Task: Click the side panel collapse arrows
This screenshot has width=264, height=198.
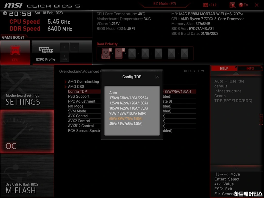Action: (x=261, y=125)
